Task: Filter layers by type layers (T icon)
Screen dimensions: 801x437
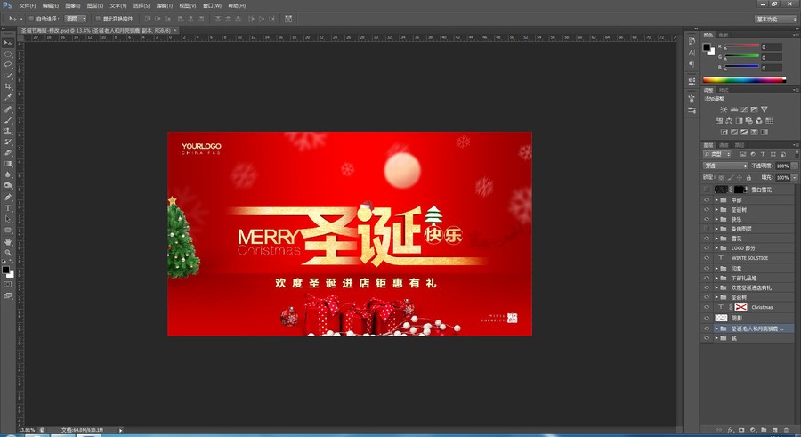Action: tap(764, 154)
